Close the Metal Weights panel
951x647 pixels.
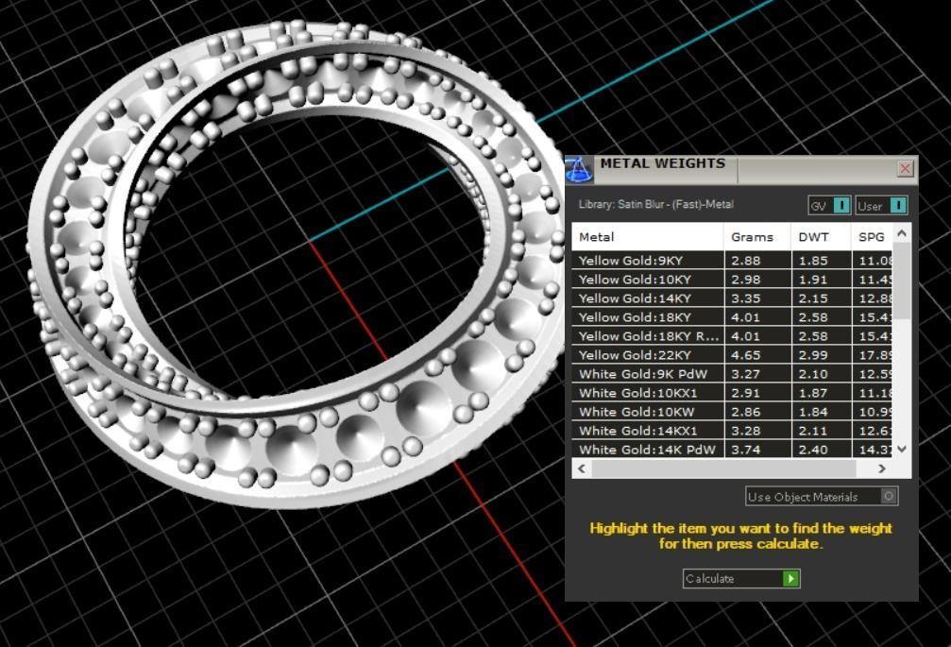(905, 168)
